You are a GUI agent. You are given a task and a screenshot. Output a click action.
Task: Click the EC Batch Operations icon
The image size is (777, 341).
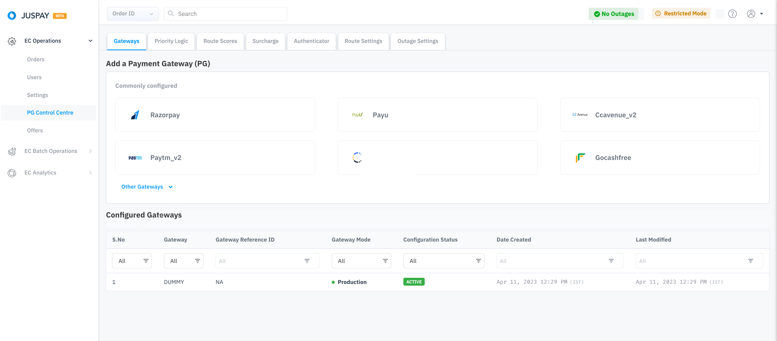[x=12, y=151]
